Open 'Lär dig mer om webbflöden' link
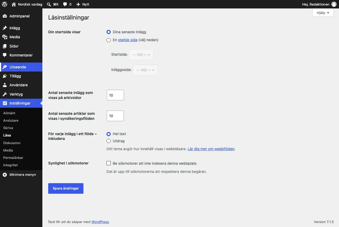 [211, 149]
